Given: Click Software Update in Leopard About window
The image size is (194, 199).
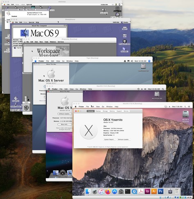Looking at the screenshot, I should (x=65, y=114).
